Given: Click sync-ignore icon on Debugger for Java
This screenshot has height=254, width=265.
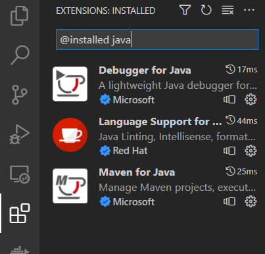Looking at the screenshot, I should [x=229, y=99].
